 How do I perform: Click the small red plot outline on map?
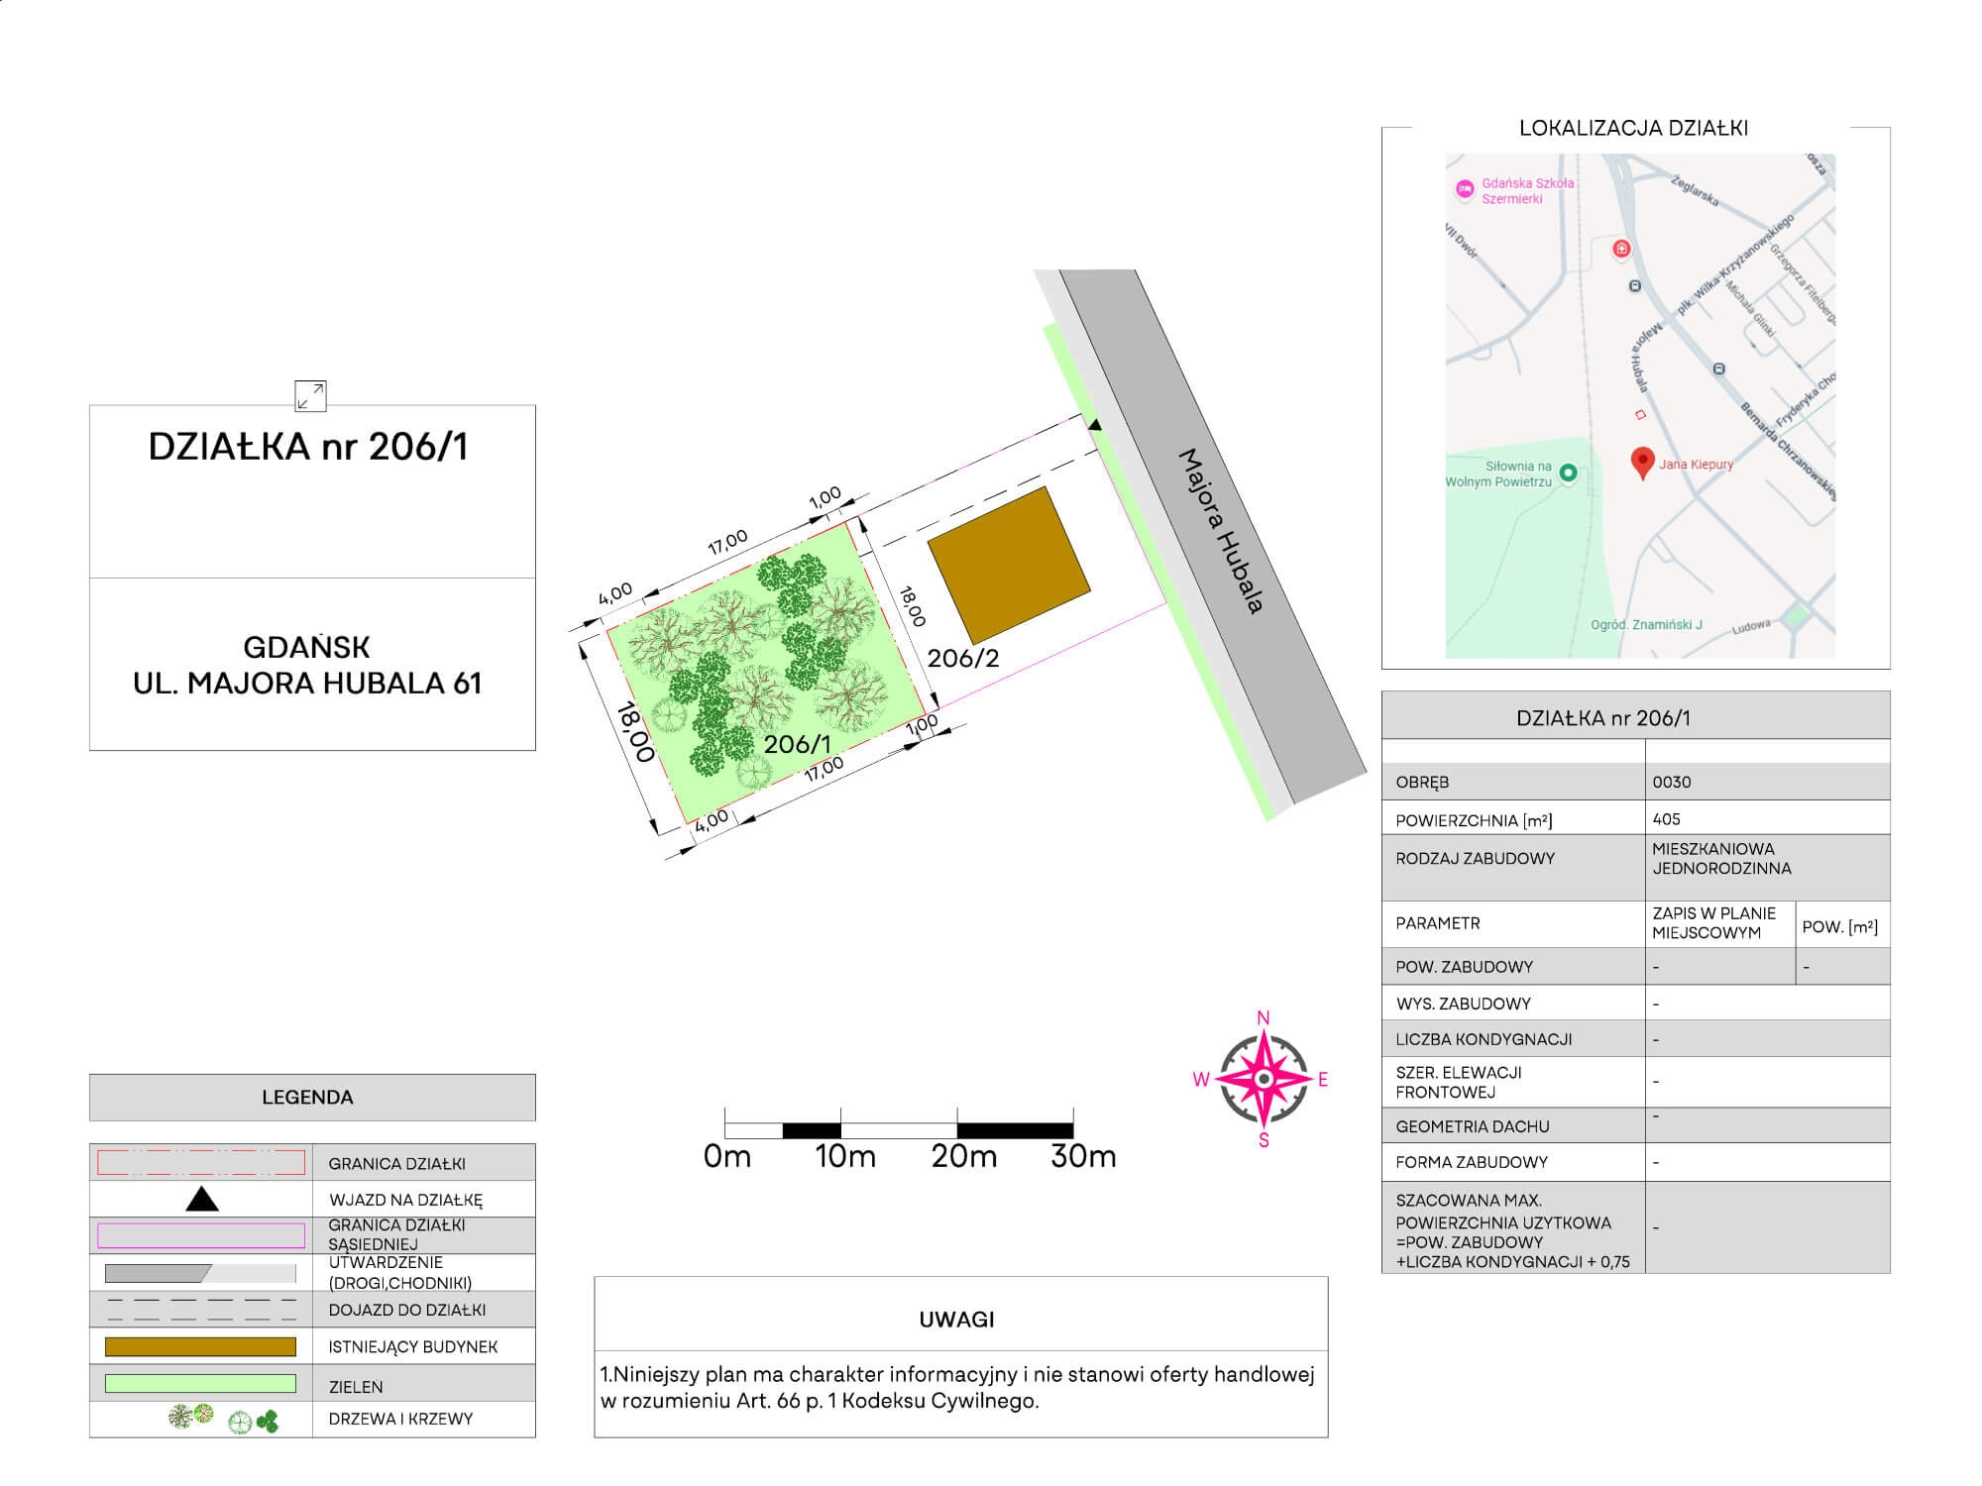1640,414
